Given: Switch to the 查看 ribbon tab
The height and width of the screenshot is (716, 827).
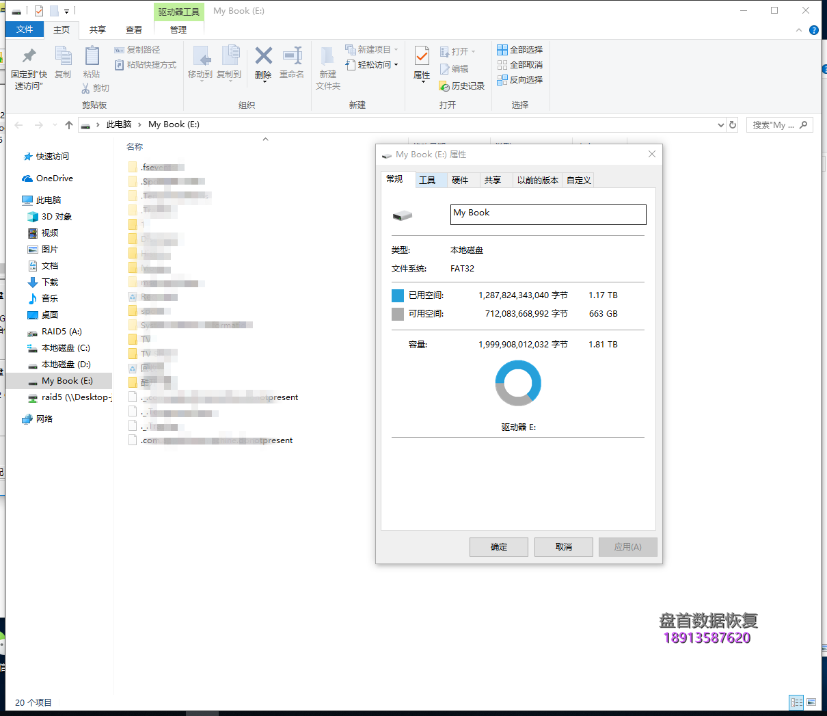Looking at the screenshot, I should 133,29.
